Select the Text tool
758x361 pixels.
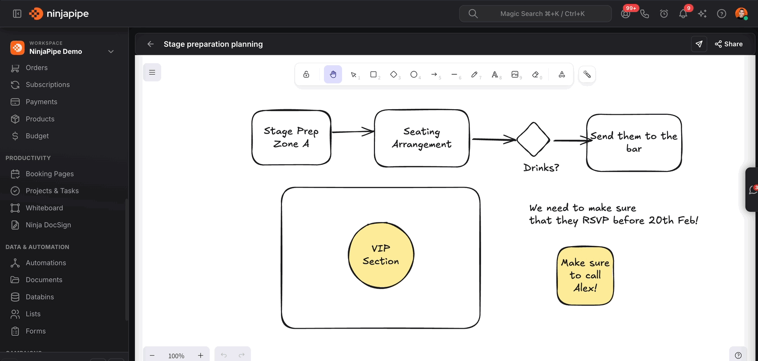(495, 74)
